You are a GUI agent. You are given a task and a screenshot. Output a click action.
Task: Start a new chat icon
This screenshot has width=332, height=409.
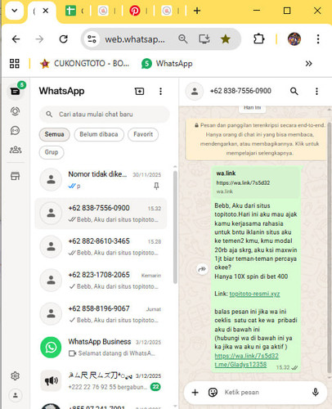140,92
